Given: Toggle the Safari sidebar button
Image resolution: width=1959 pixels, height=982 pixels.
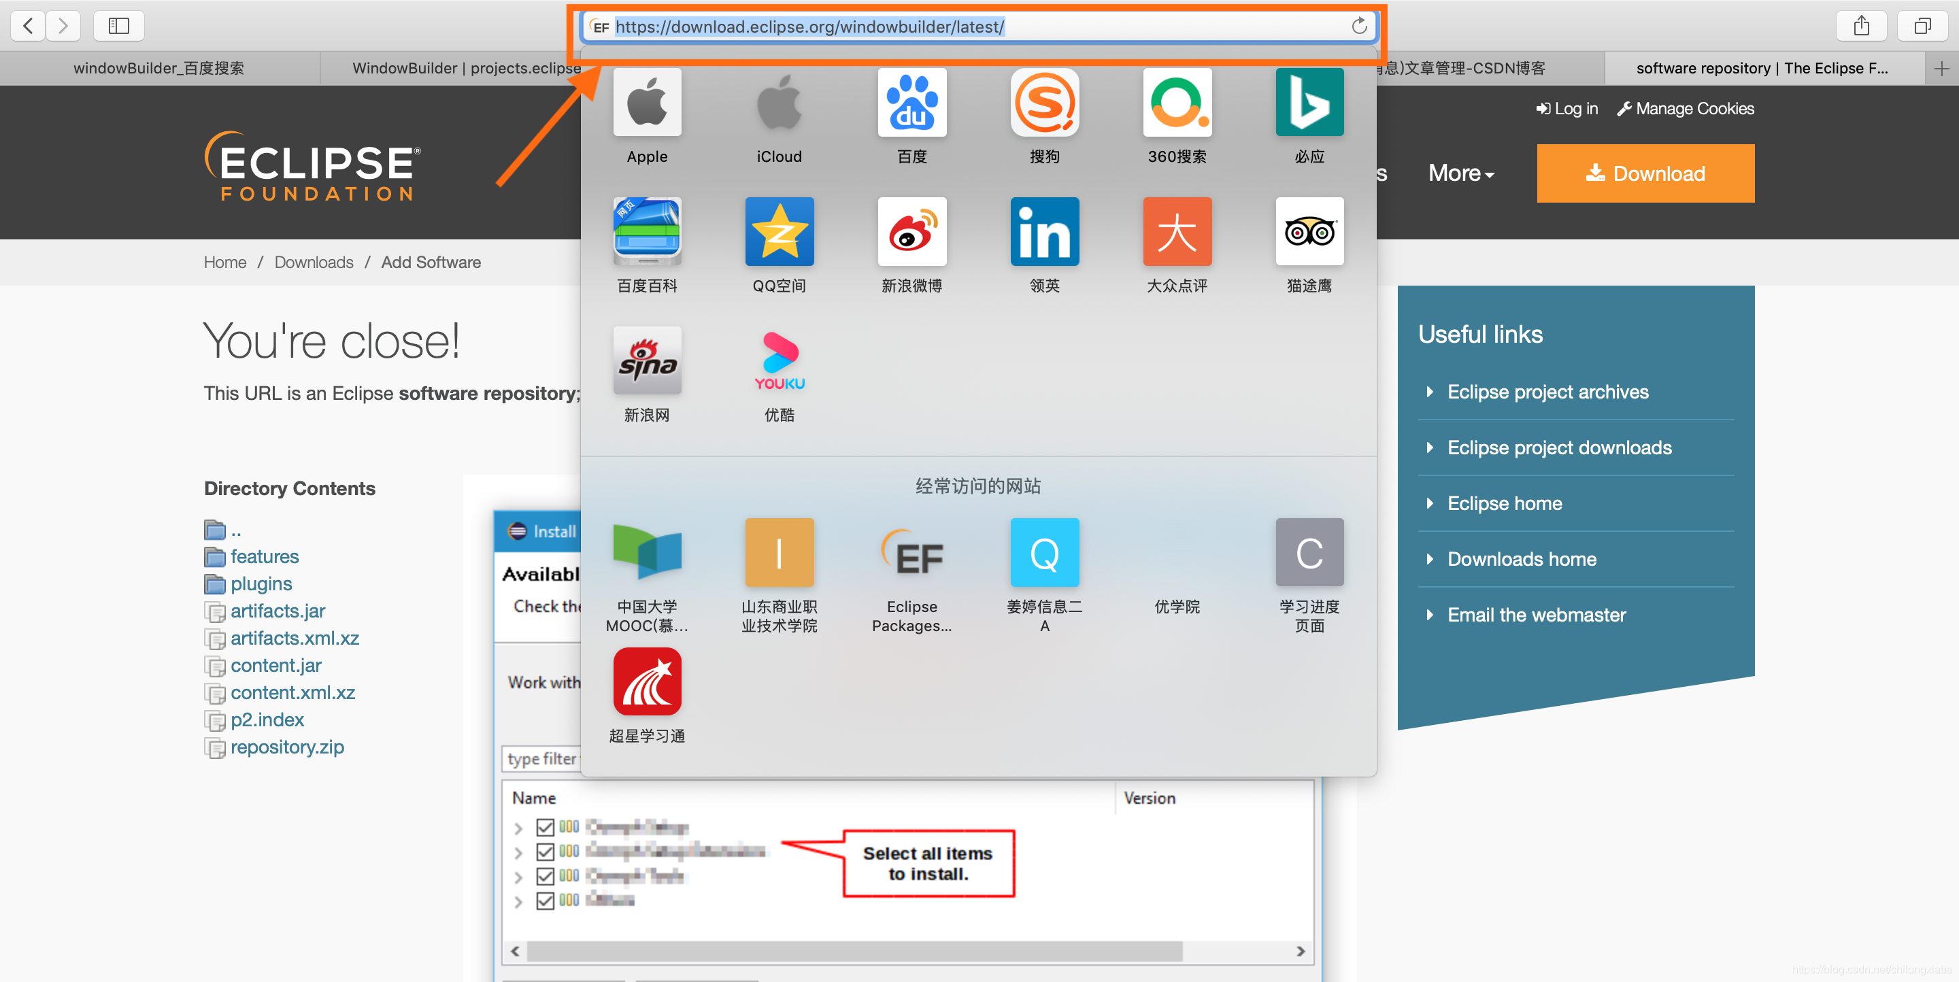Looking at the screenshot, I should [118, 26].
